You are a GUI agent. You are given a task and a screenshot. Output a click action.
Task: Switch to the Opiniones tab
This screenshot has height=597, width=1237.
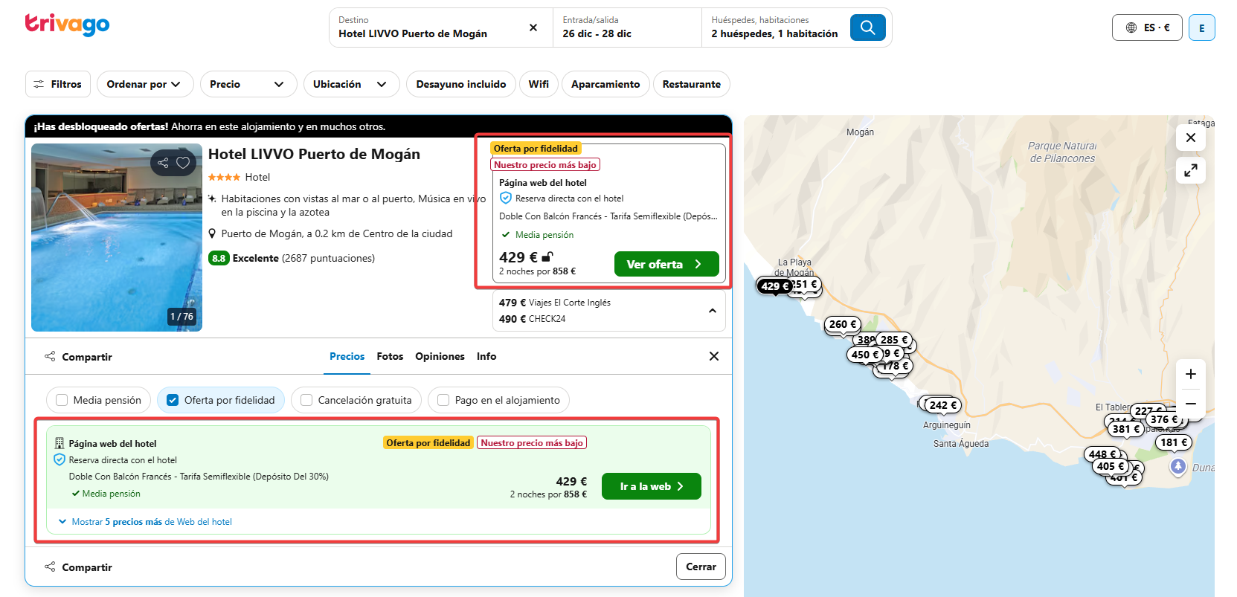pos(440,357)
